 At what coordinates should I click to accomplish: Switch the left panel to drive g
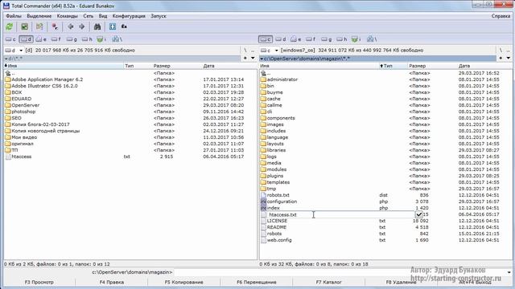[72, 39]
